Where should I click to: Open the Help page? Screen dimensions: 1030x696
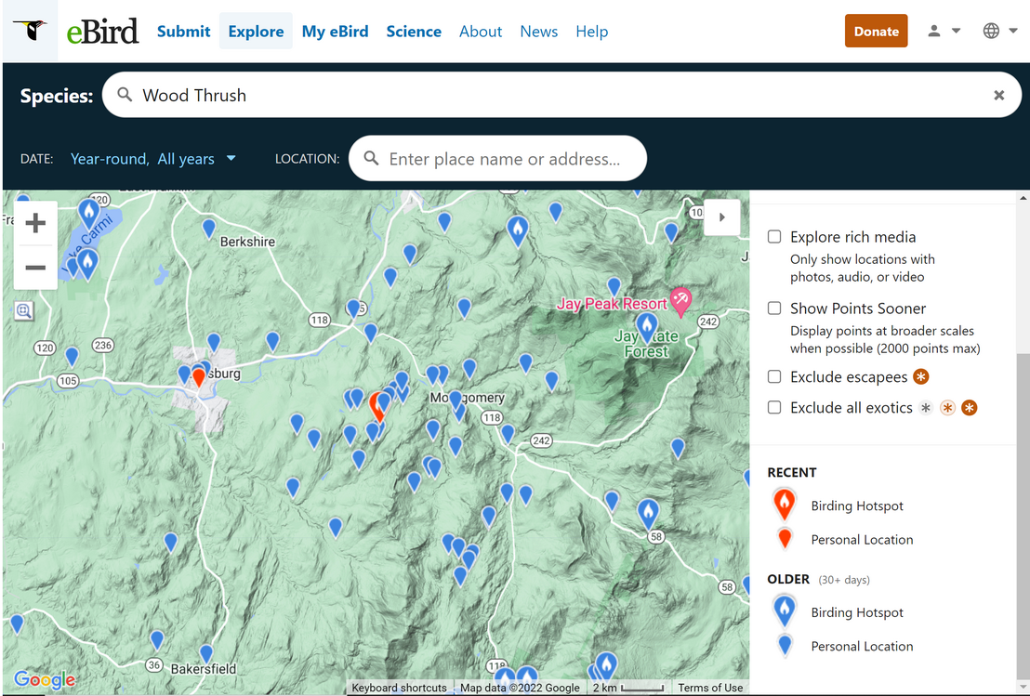(592, 32)
